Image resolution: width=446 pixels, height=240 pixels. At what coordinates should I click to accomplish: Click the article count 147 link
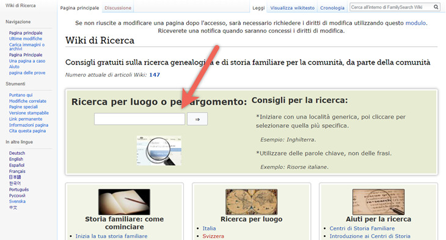(155, 75)
